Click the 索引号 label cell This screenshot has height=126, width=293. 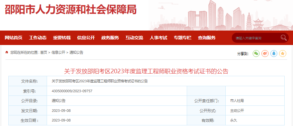tap(28, 91)
